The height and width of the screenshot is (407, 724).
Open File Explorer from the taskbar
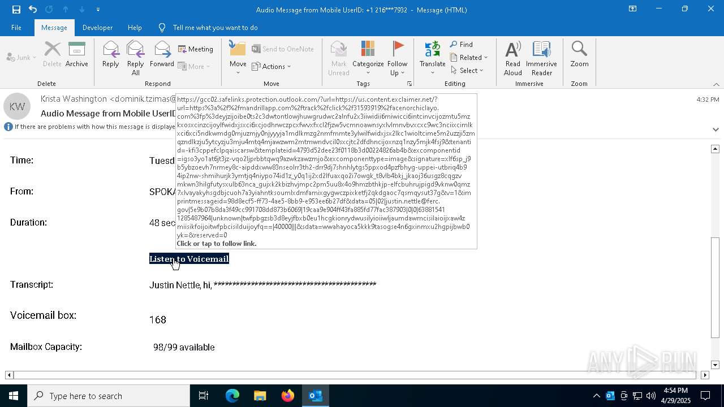tap(260, 396)
